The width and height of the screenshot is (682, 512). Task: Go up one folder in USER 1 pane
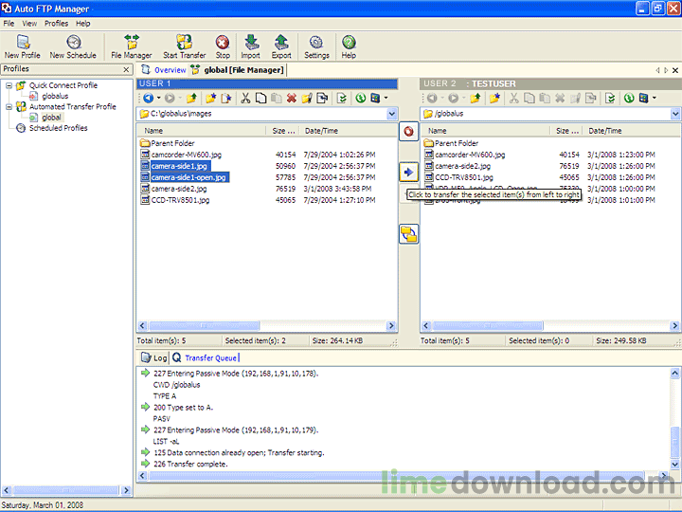click(x=191, y=99)
